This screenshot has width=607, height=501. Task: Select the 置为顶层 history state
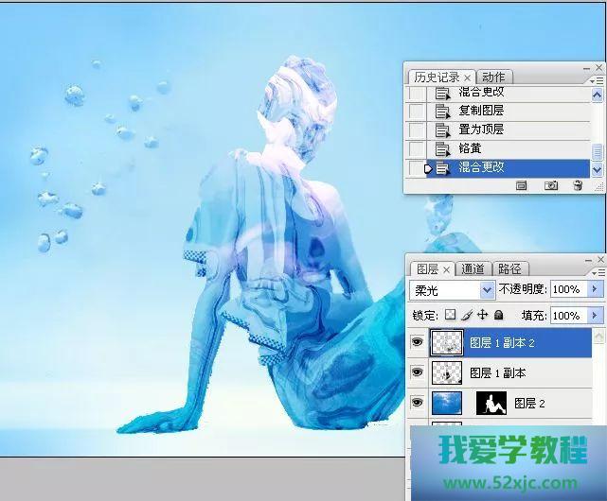click(481, 130)
